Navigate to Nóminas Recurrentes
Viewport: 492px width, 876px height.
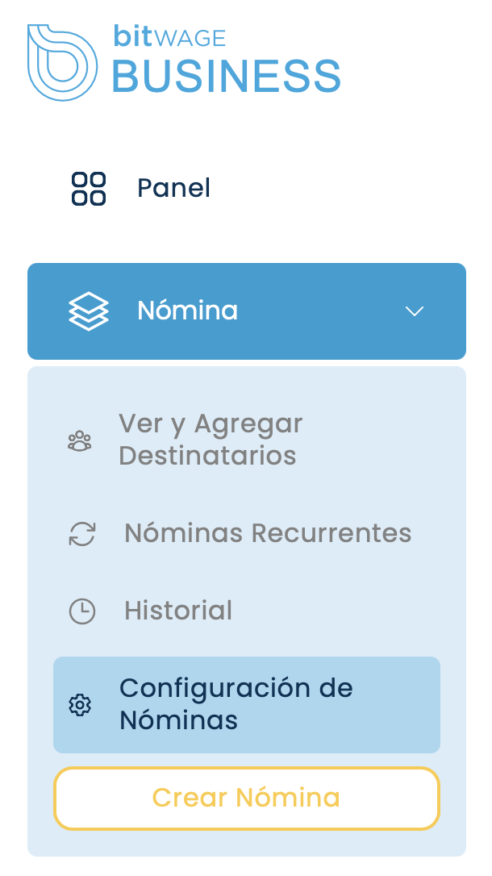(268, 533)
